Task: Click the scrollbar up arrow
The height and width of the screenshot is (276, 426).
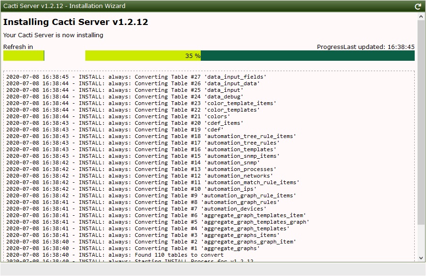Action: (421, 17)
